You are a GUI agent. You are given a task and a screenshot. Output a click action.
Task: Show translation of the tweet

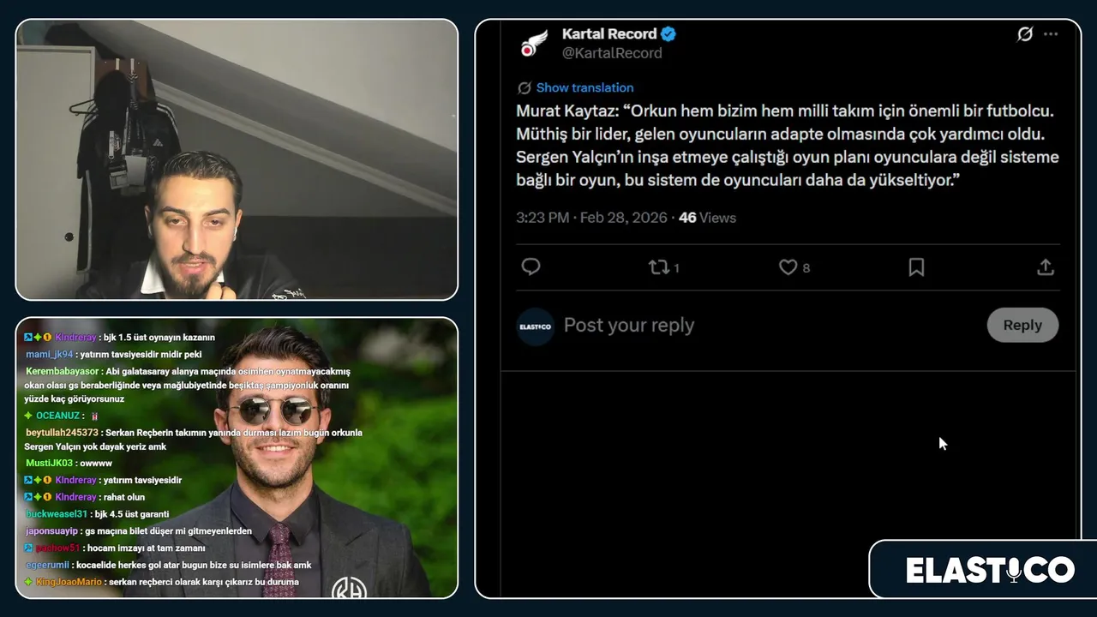tap(584, 87)
